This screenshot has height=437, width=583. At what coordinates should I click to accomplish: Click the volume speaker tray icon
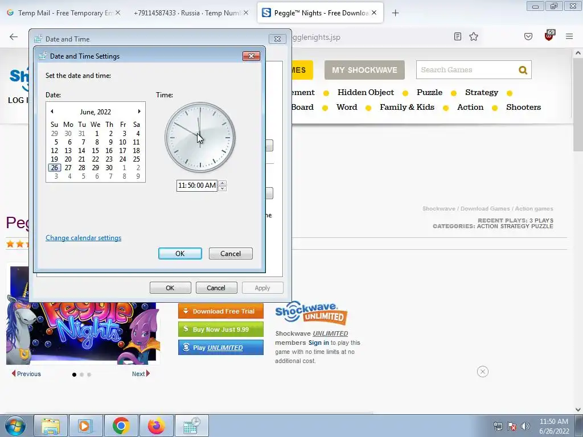tap(525, 426)
